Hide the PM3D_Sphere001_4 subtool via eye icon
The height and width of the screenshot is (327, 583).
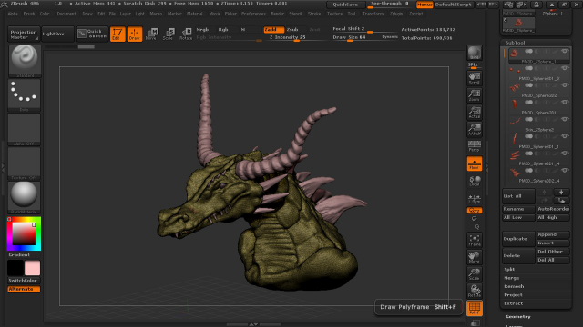(565, 154)
